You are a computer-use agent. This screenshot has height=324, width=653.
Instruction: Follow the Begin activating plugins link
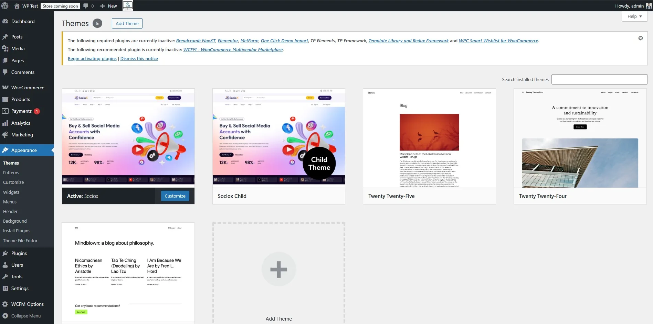(x=92, y=59)
